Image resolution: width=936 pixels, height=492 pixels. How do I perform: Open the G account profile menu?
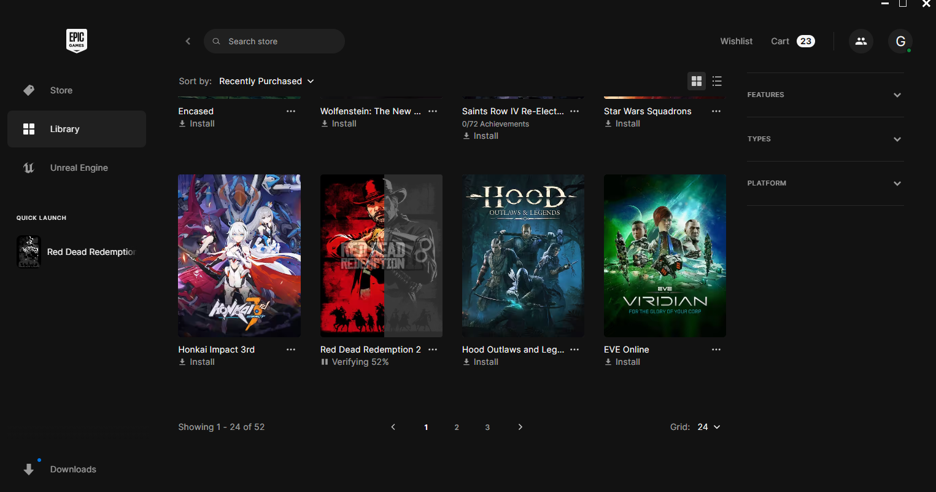click(x=900, y=41)
